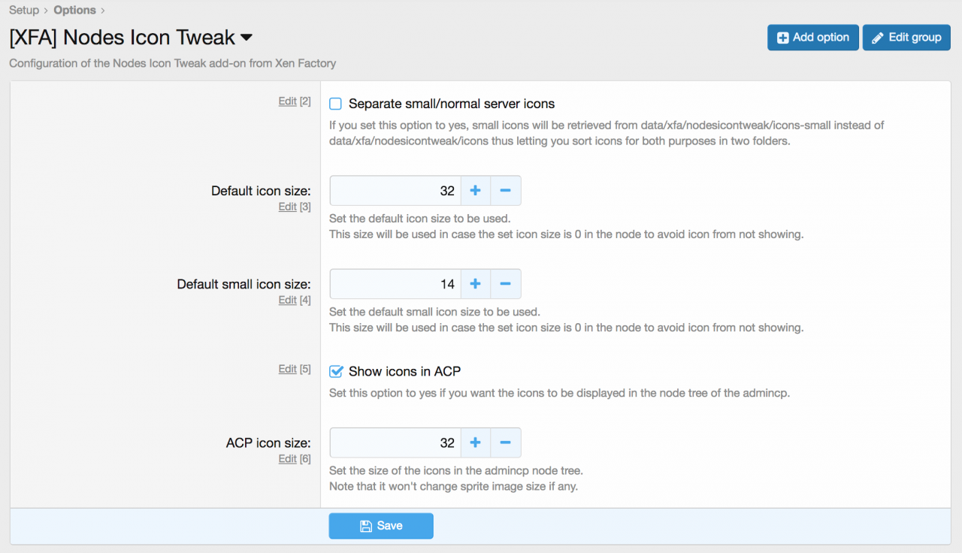The image size is (962, 553).
Task: Open Options breadcrumb link
Action: point(74,11)
